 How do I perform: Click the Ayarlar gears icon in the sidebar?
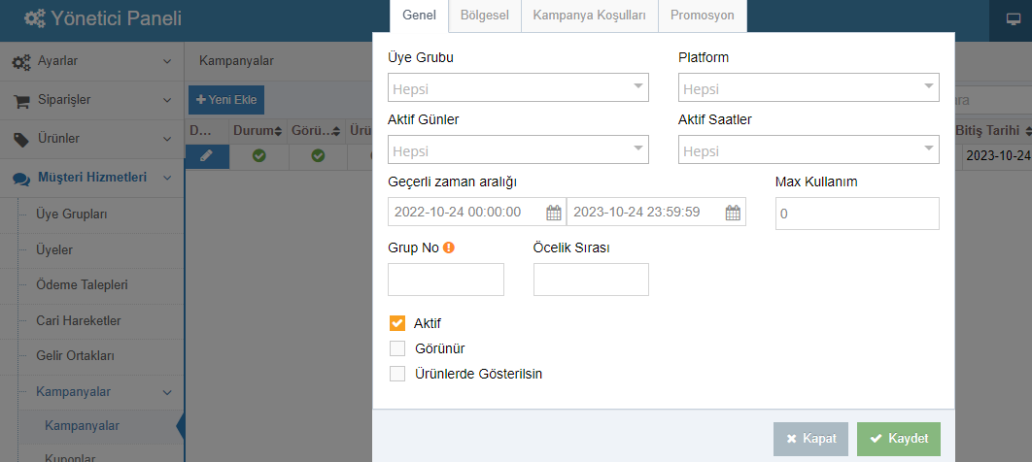coord(21,62)
